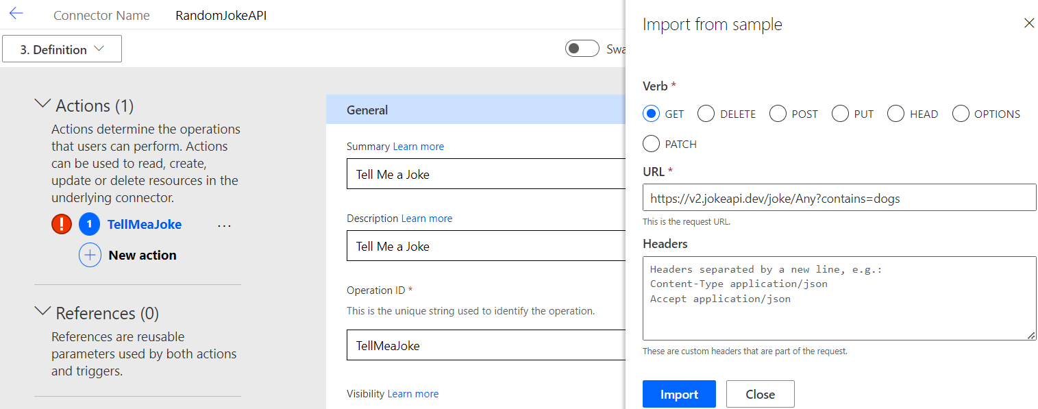This screenshot has height=409, width=1038.
Task: Choose the PATCH verb option
Action: 652,144
